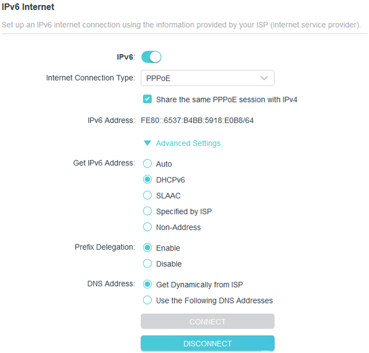Select Specified by ISP option
The height and width of the screenshot is (353, 369).
(x=148, y=211)
